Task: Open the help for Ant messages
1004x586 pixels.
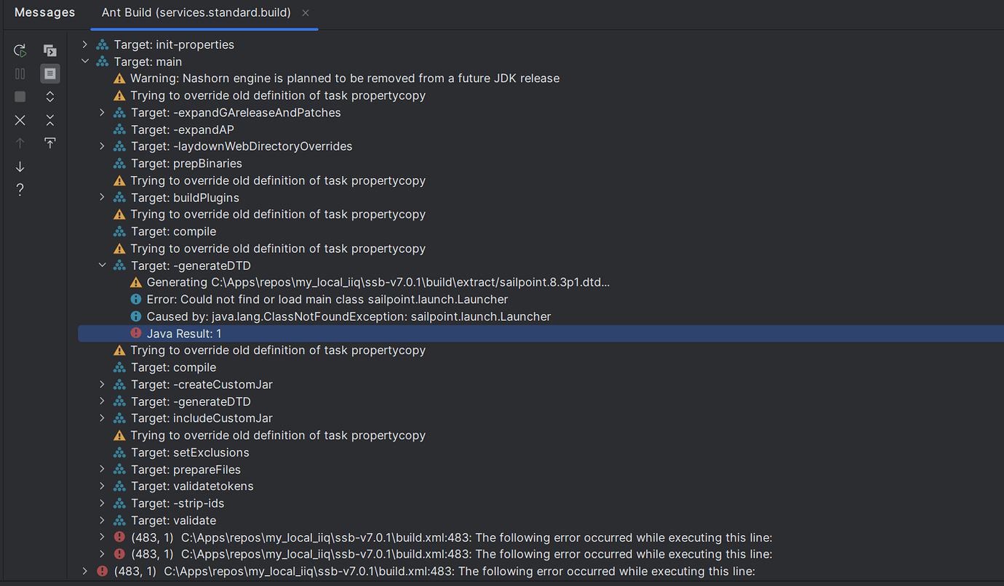Action: pyautogui.click(x=20, y=189)
